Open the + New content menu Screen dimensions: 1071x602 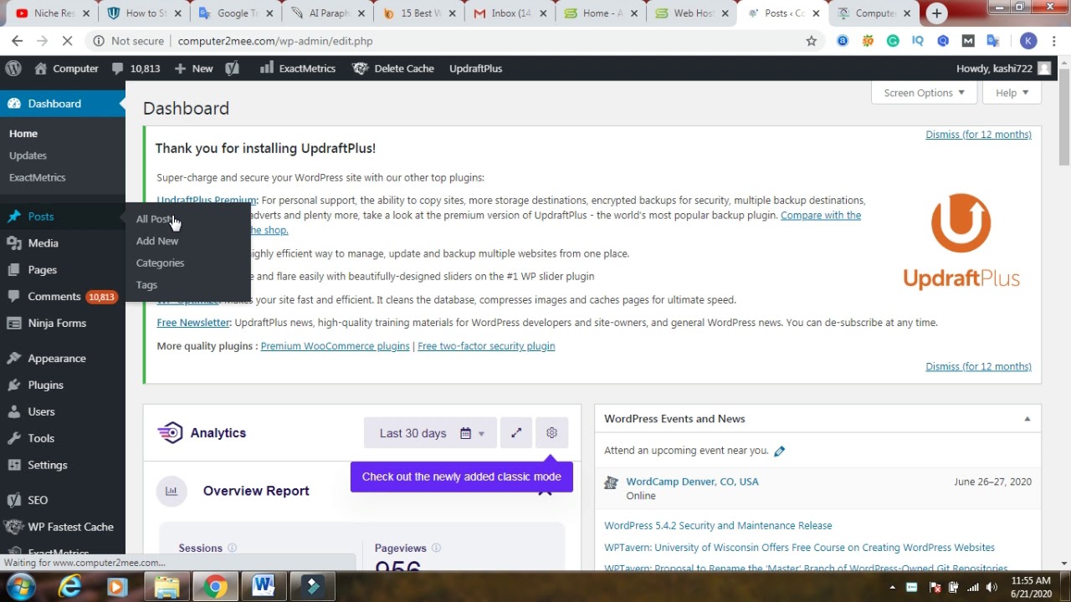tap(193, 69)
